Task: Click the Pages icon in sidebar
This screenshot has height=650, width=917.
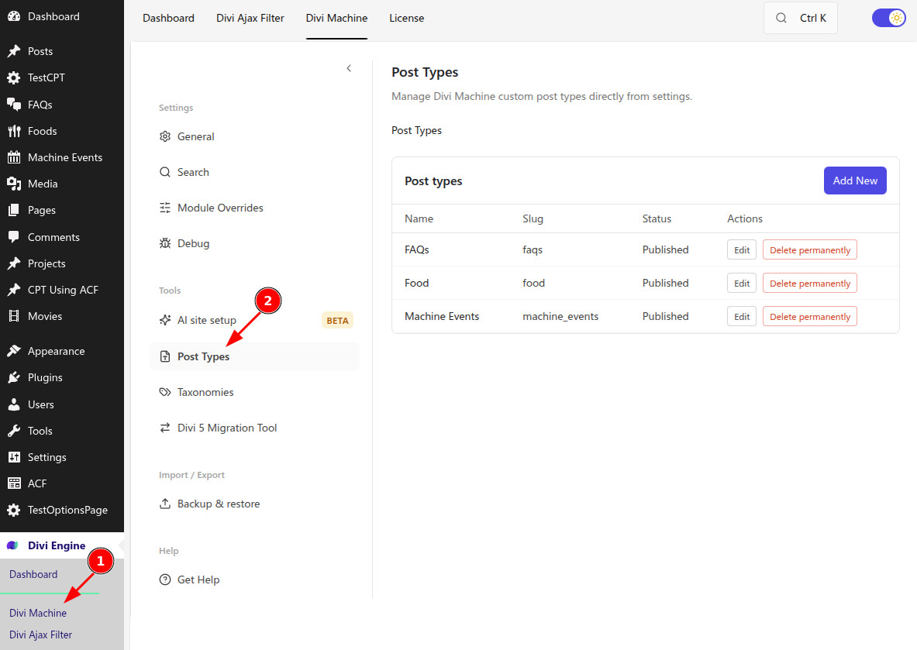Action: (13, 210)
